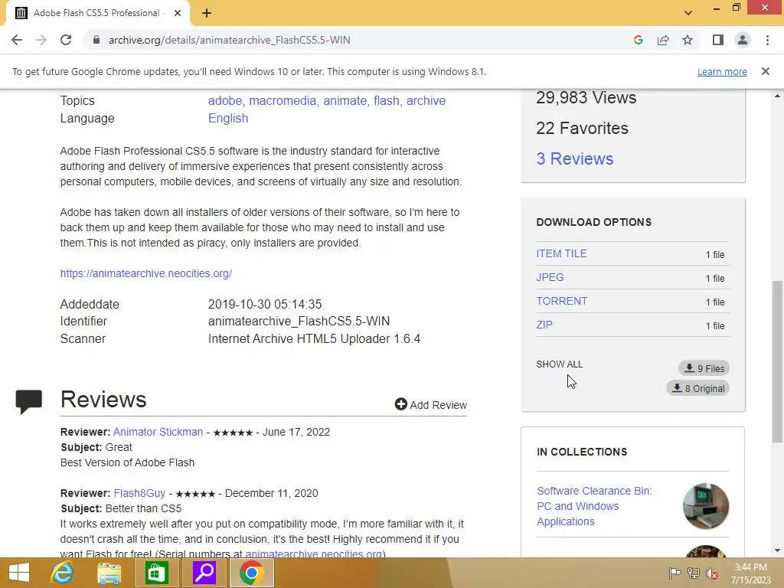
Task: Open the network tray icon
Action: 694,573
